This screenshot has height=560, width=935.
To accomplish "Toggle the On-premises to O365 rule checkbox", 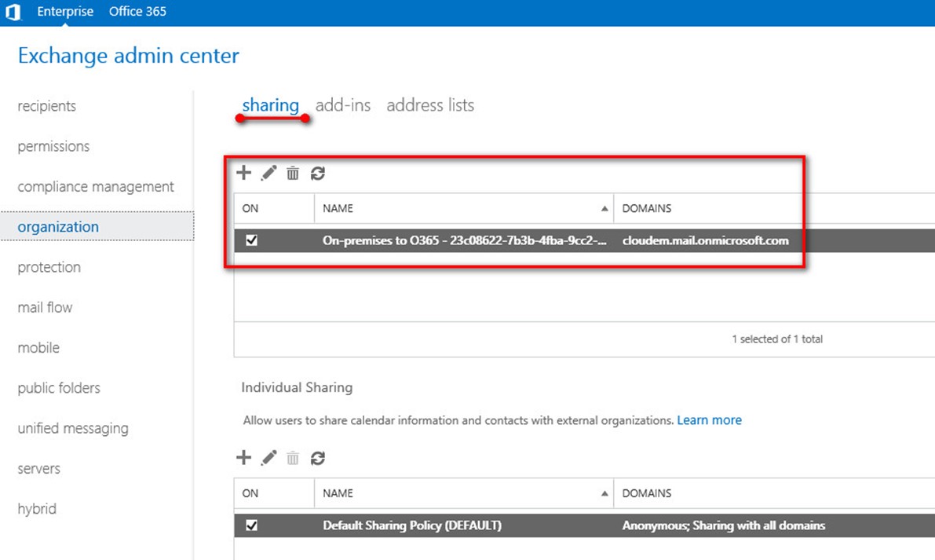I will [252, 240].
